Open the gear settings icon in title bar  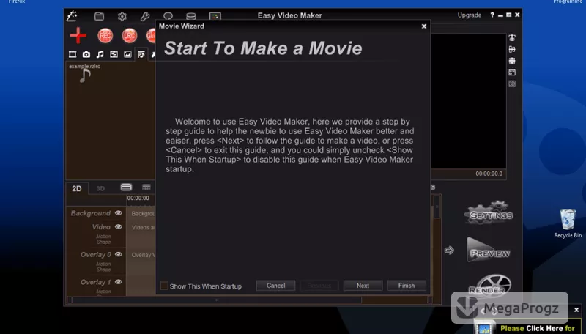click(122, 16)
